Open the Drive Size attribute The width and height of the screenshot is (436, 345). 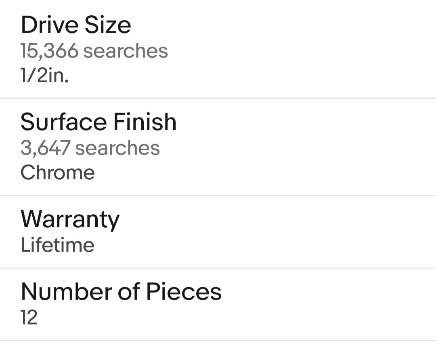coord(218,49)
